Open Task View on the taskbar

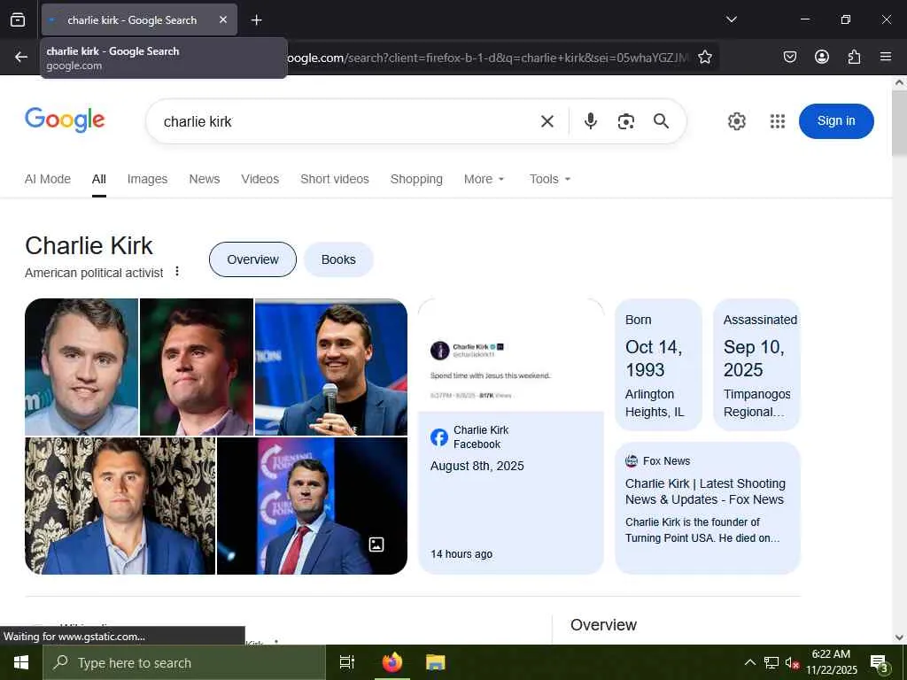click(347, 662)
